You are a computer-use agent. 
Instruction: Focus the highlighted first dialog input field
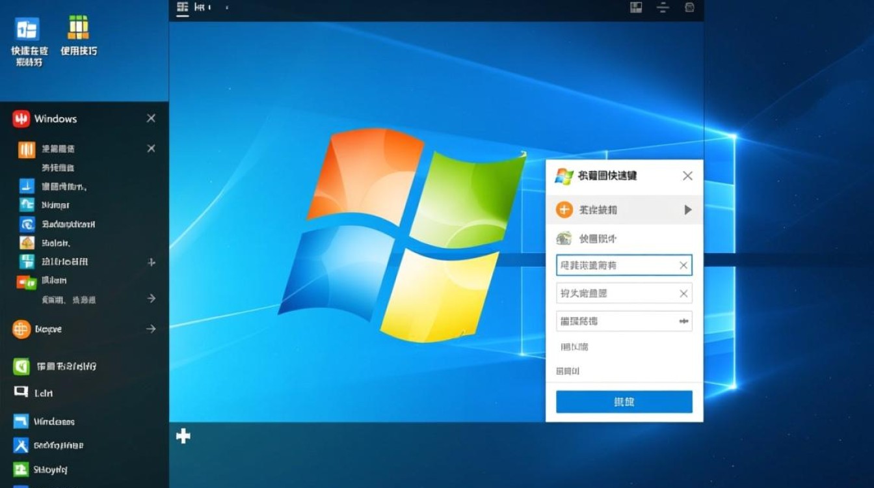click(x=624, y=265)
